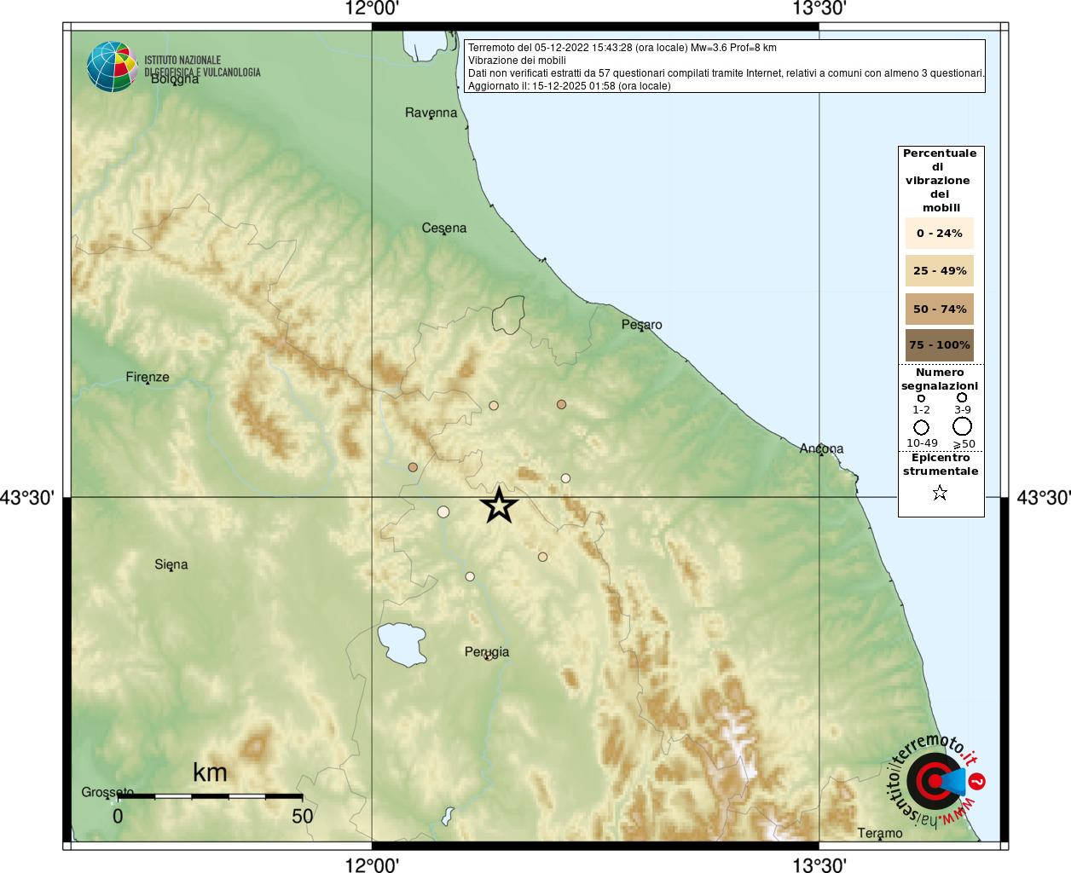Click the large pale circle west of epicenter
The width and height of the screenshot is (1071, 873).
click(x=443, y=512)
